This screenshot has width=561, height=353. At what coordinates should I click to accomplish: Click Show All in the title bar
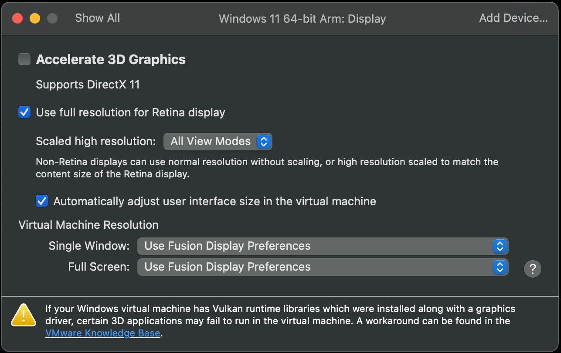pos(97,18)
